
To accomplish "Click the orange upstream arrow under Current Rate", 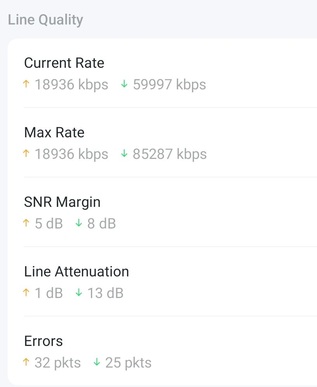I will tap(26, 84).
